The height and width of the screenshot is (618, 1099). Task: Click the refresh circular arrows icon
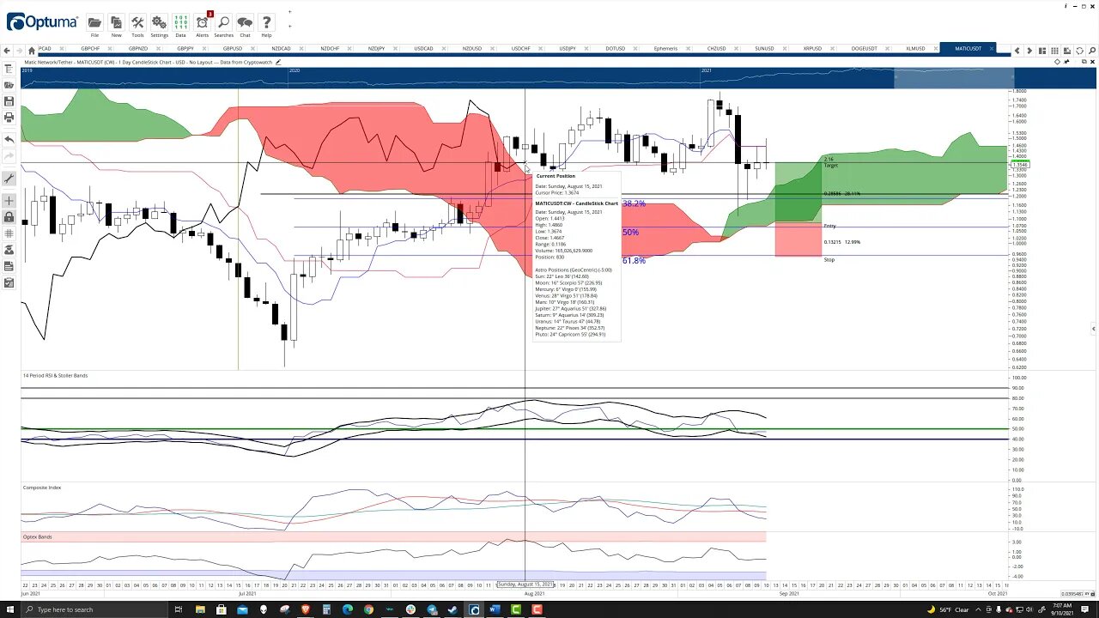[1079, 51]
